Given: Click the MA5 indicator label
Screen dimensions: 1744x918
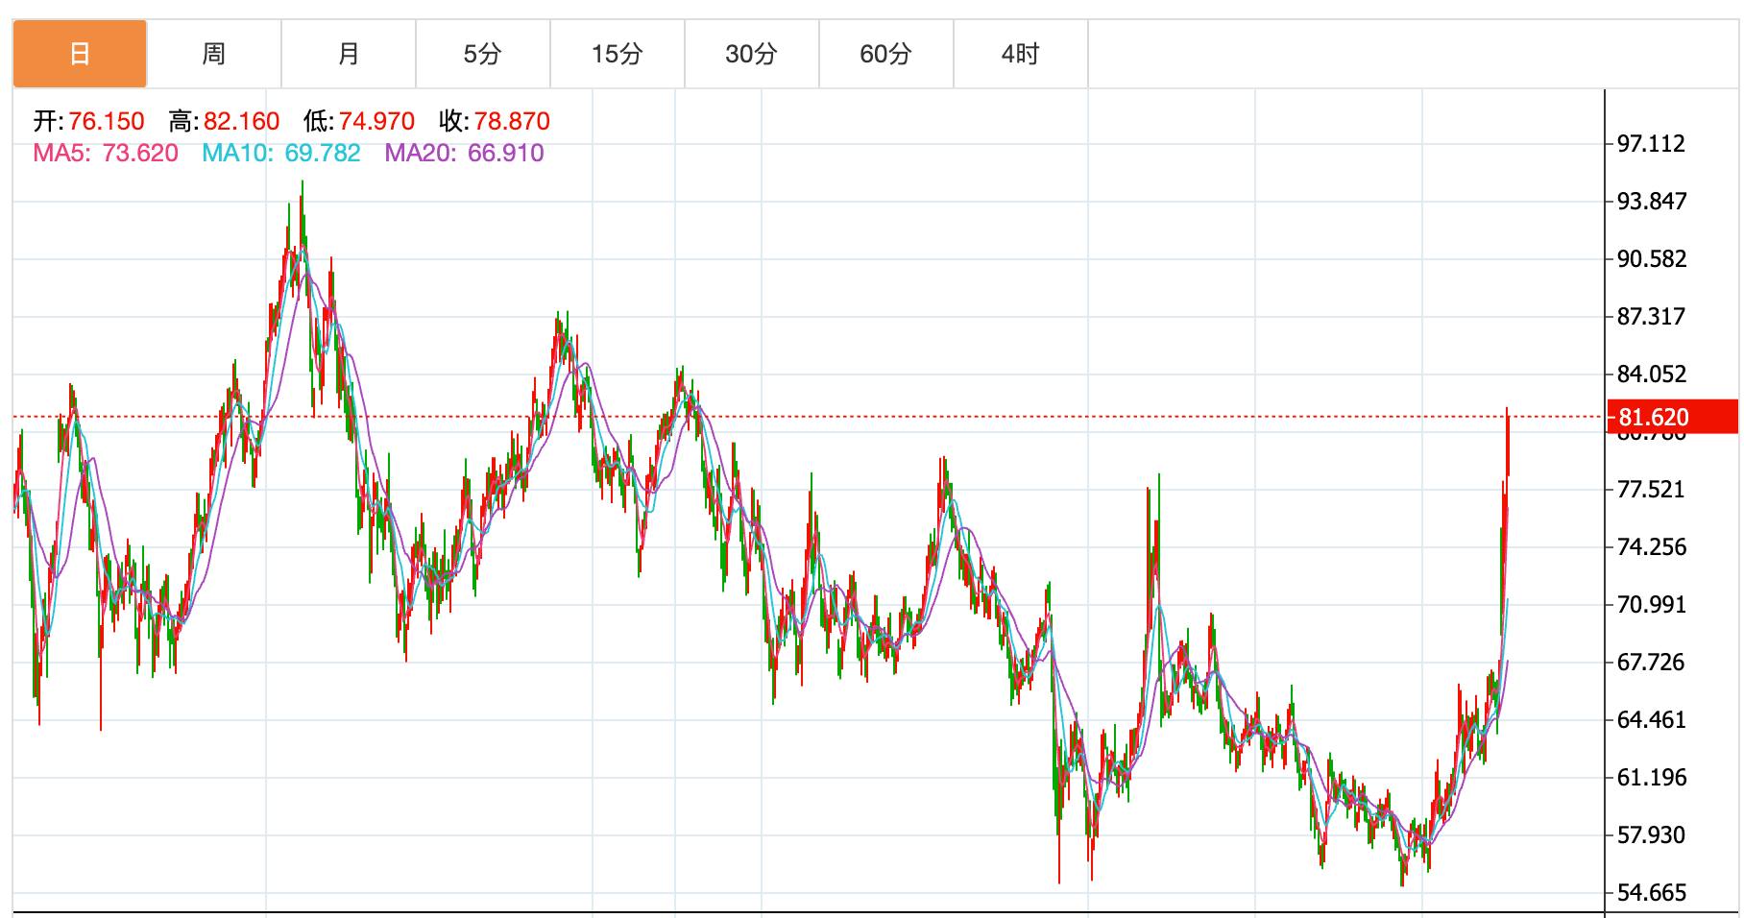Looking at the screenshot, I should click(106, 154).
